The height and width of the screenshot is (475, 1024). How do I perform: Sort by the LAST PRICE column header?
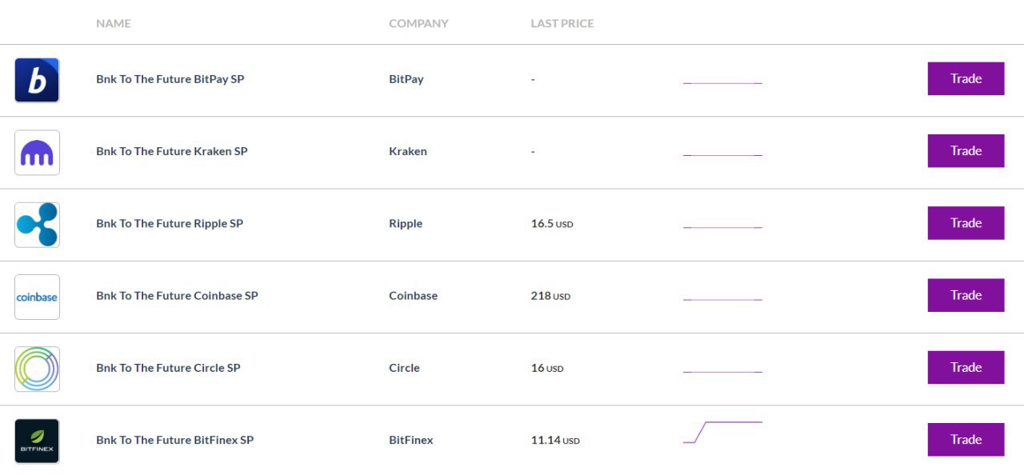click(x=562, y=24)
